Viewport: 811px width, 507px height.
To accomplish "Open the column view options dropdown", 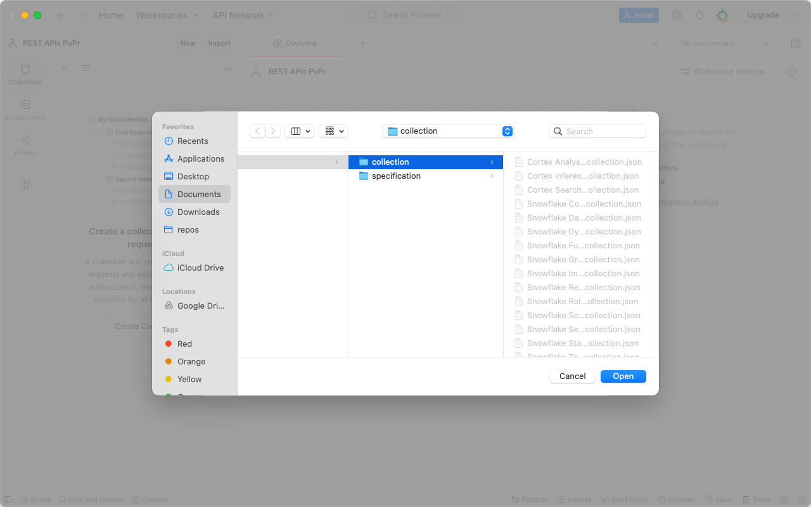I will pos(300,131).
